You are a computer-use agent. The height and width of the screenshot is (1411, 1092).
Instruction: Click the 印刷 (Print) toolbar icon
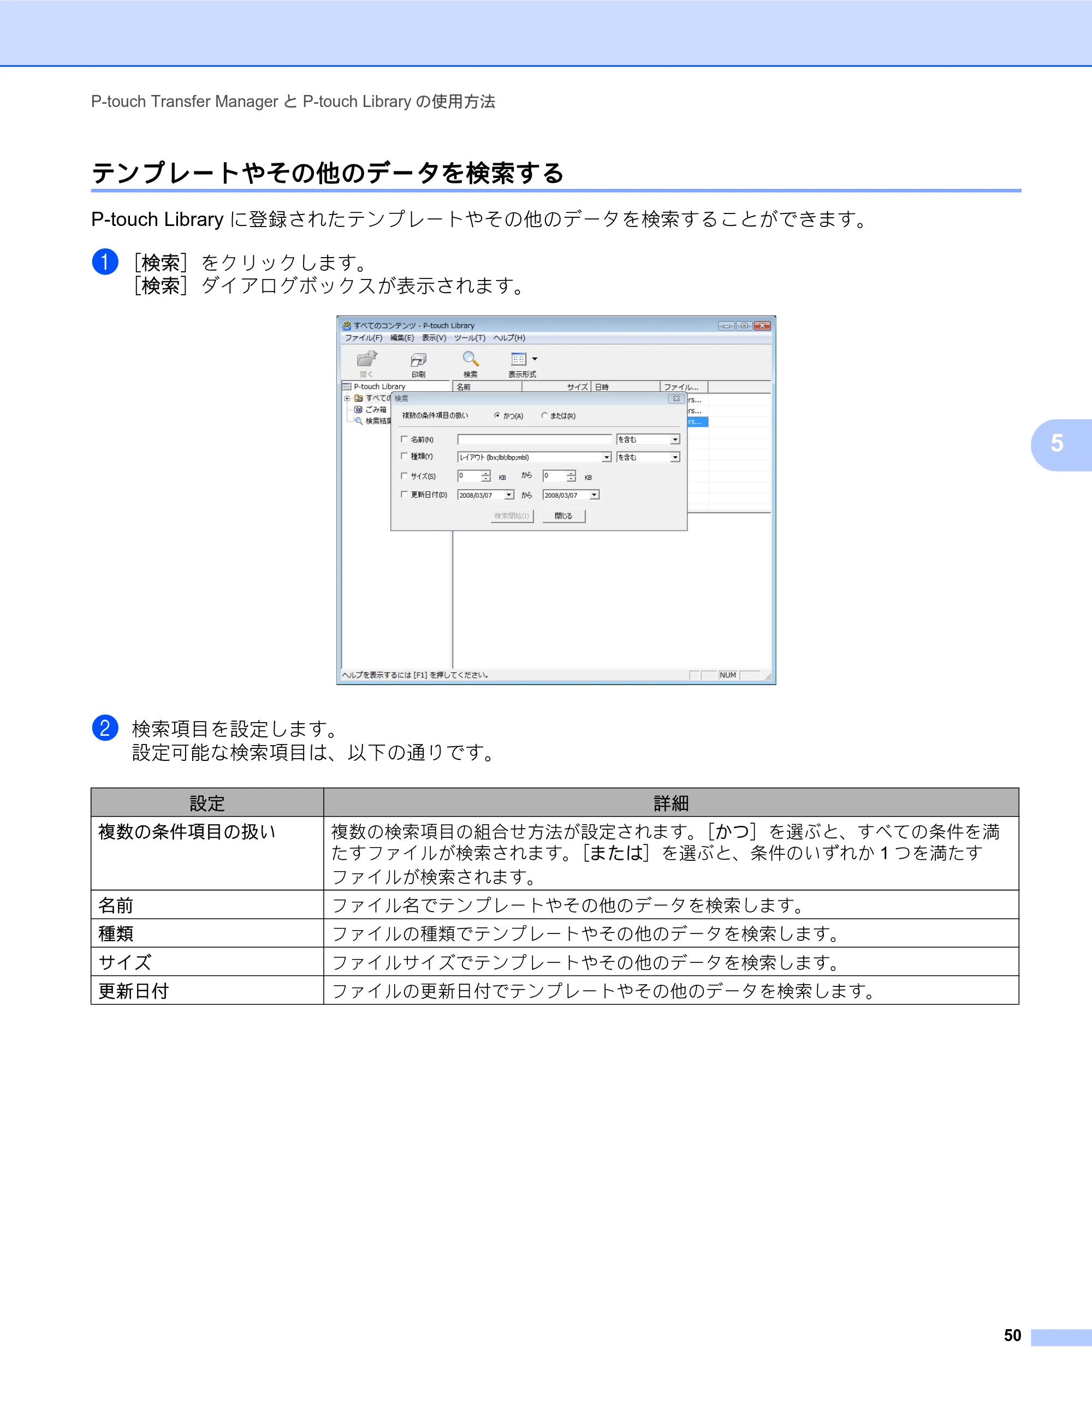pos(419,360)
